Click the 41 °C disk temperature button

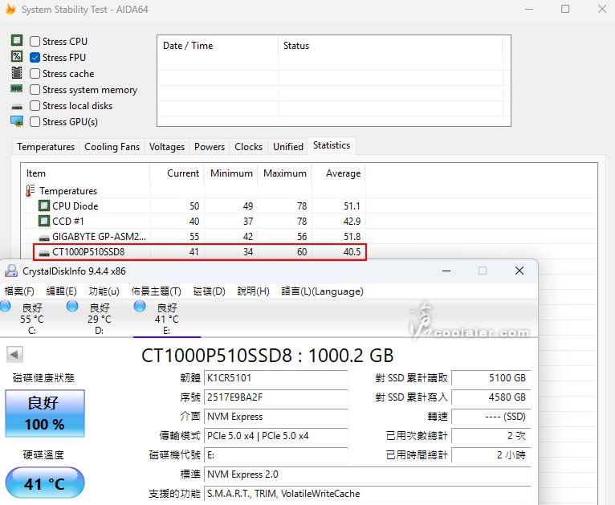(x=45, y=483)
